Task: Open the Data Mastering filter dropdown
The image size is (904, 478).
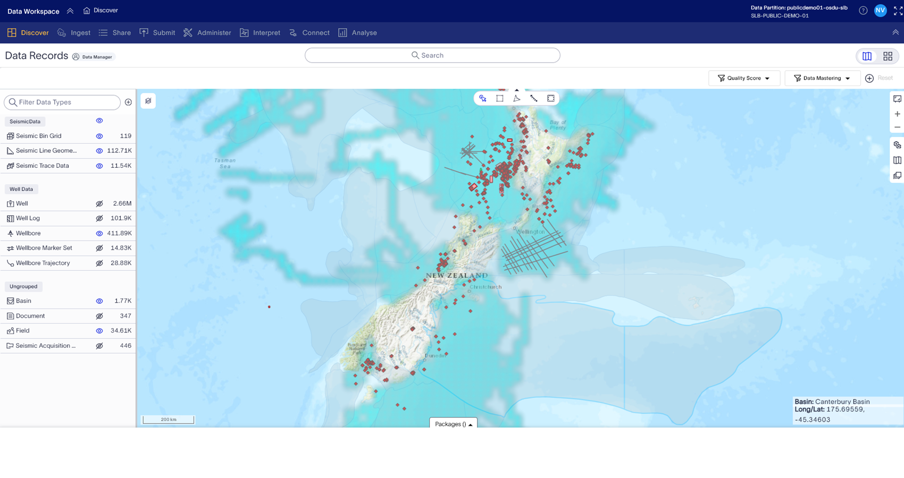Action: click(822, 78)
